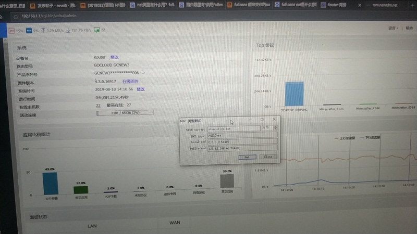
Task: Click the upload speed arrow icon
Action: [43, 30]
